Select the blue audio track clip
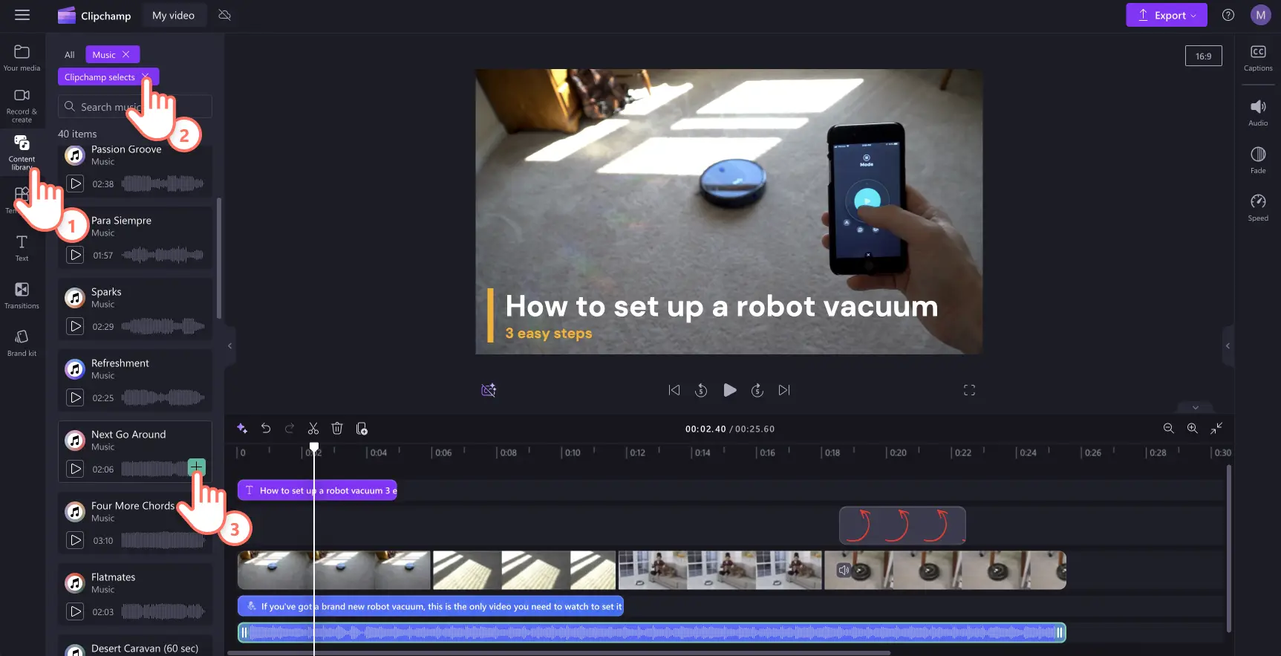The height and width of the screenshot is (656, 1281). pos(652,632)
